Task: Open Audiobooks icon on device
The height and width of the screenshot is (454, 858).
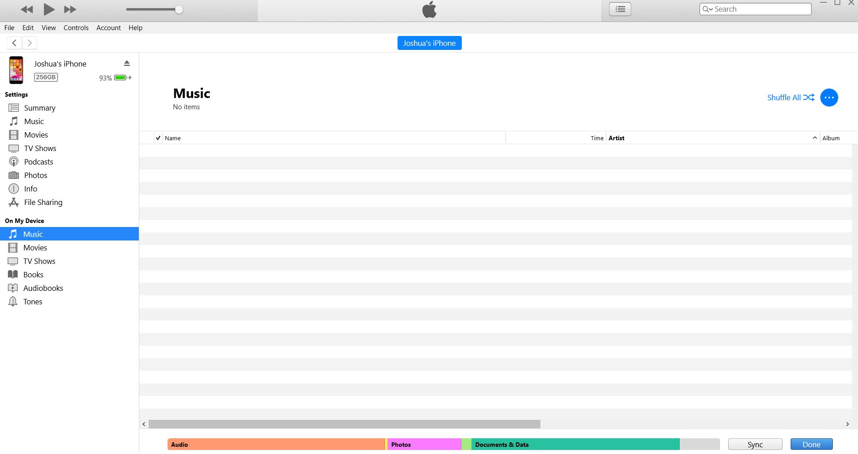Action: click(13, 288)
